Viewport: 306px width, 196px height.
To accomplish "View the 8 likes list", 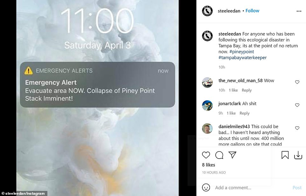I will point(209,165).
